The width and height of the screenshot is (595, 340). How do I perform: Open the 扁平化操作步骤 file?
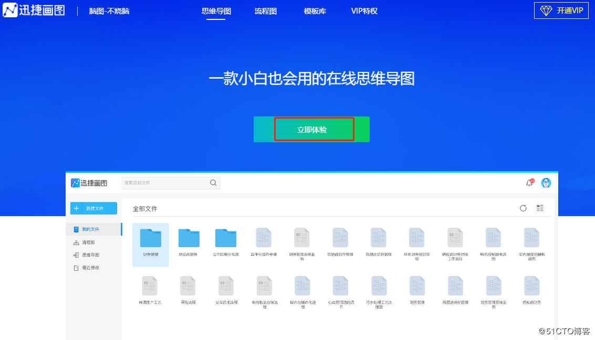click(x=264, y=242)
